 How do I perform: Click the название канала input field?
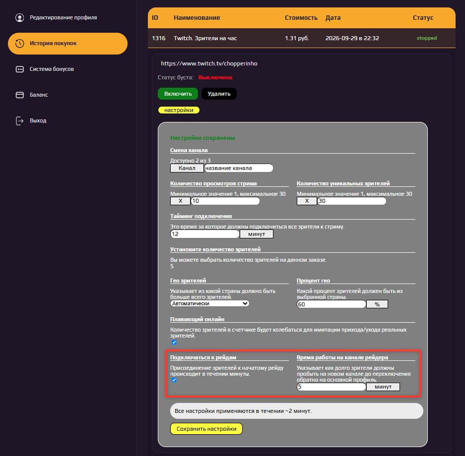(238, 168)
